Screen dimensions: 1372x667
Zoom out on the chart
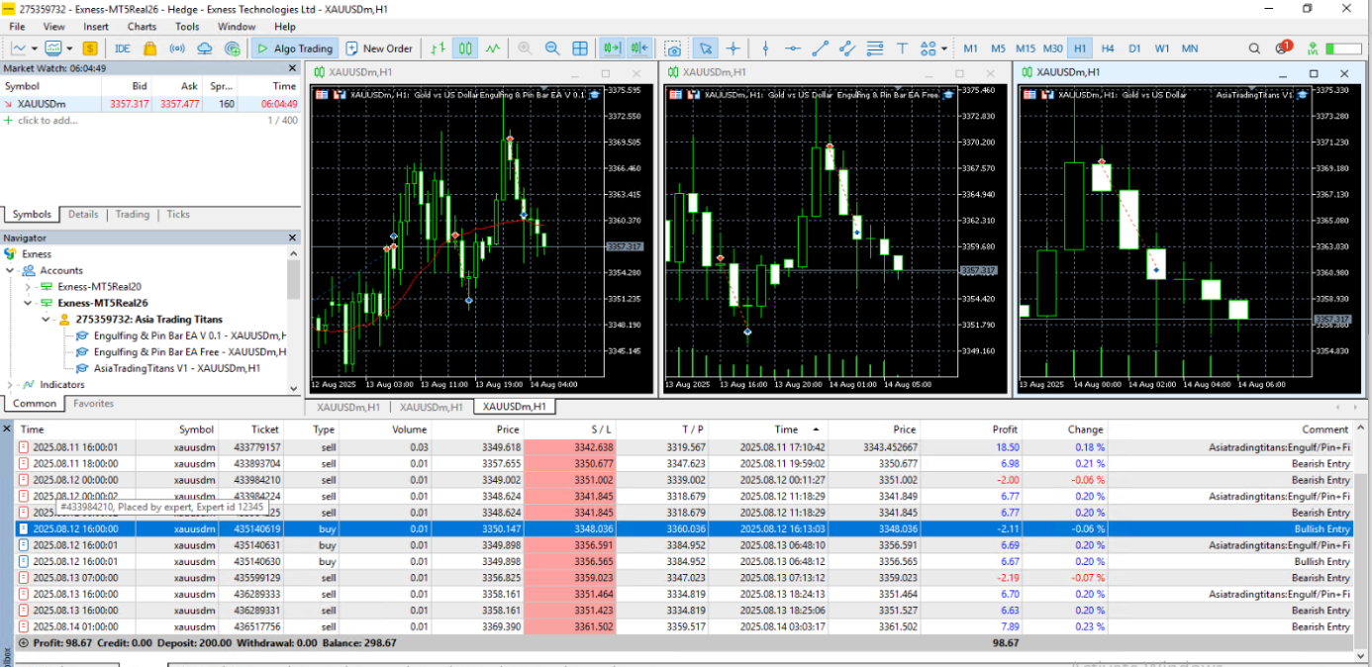click(x=552, y=48)
